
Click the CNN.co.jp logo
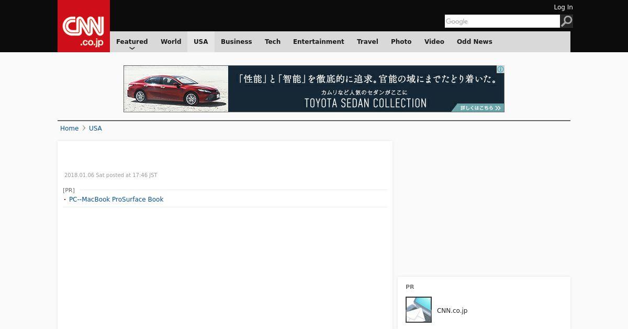pyautogui.click(x=84, y=26)
